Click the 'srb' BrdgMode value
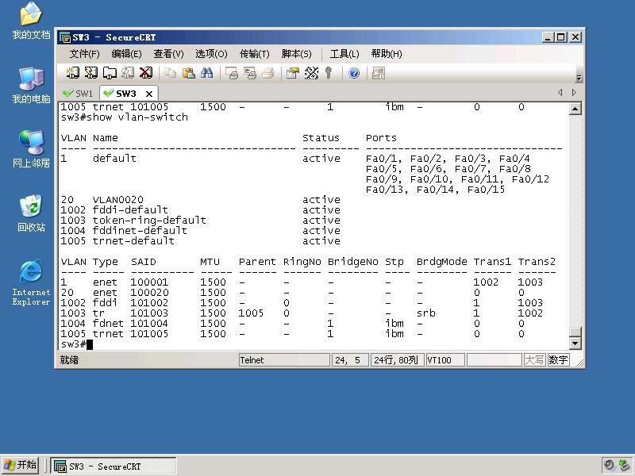This screenshot has width=635, height=476. coord(426,313)
